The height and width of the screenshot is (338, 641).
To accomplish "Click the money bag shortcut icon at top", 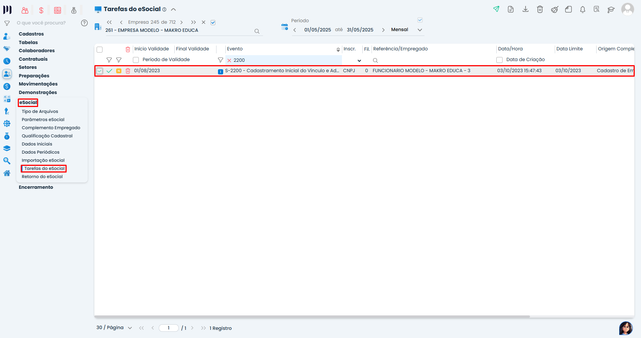I will coord(74,10).
